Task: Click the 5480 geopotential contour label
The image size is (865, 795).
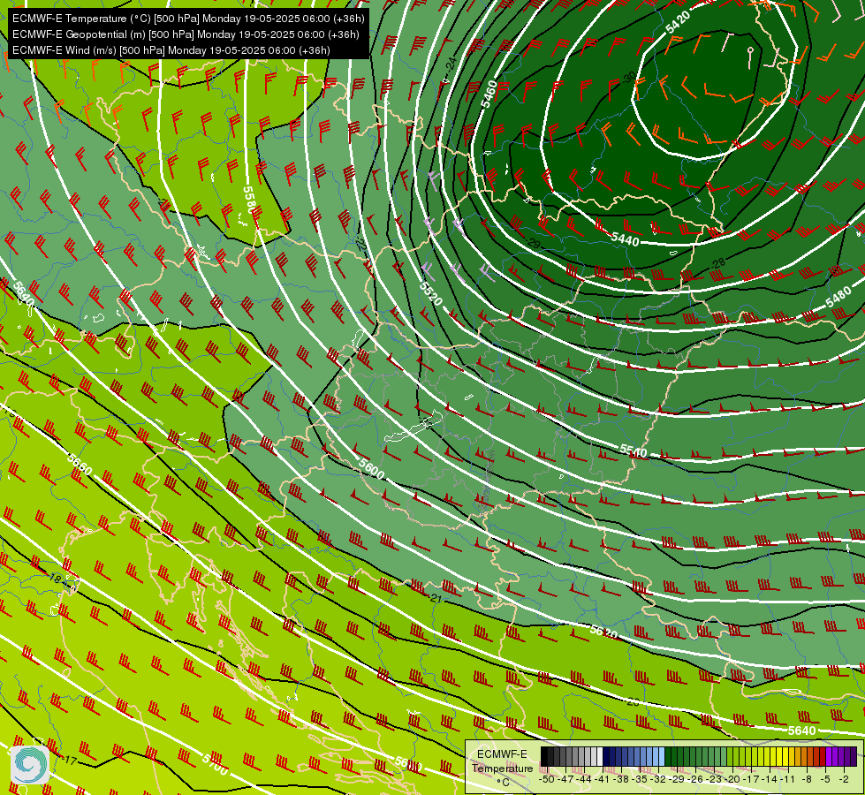Action: (838, 298)
